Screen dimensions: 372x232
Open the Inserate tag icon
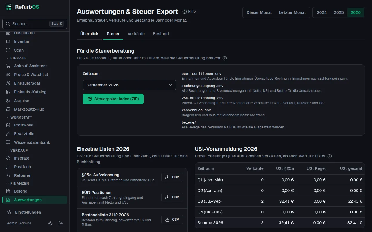pos(8,158)
